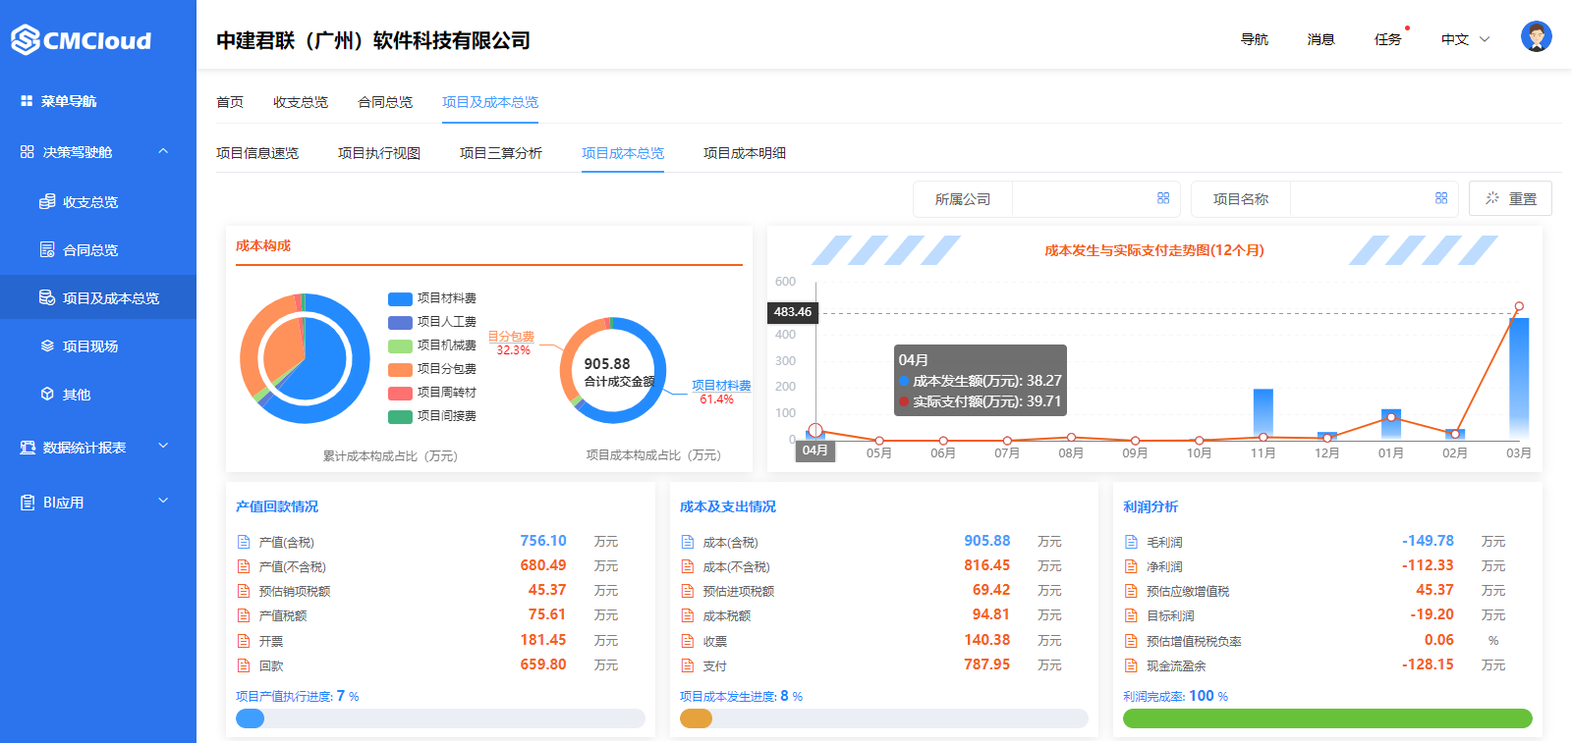Toggle 项目间接费 legend series
Viewport: 1572px width, 743px height.
tap(432, 416)
